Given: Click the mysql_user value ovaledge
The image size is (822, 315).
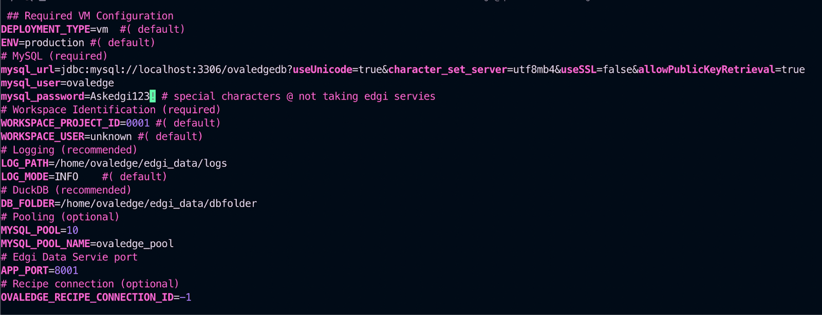Looking at the screenshot, I should (x=90, y=83).
